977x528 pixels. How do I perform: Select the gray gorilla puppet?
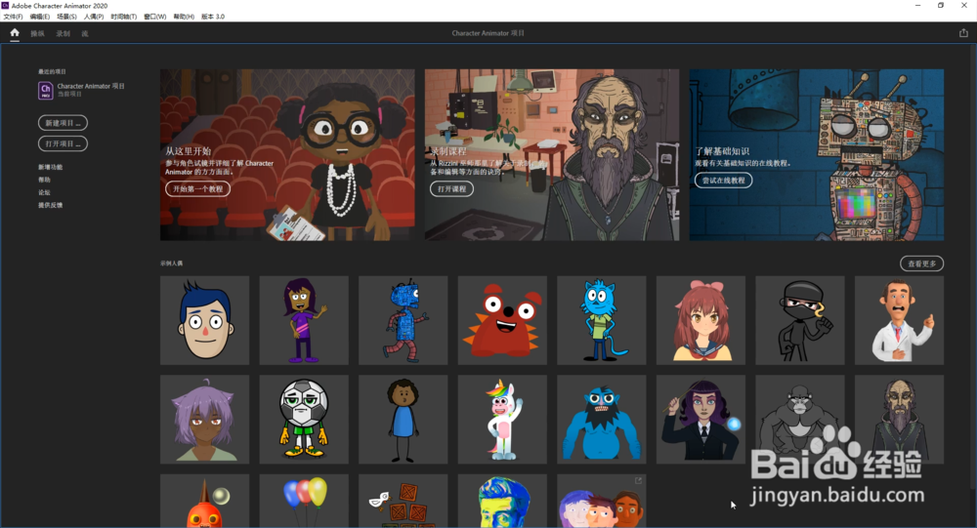click(800, 419)
